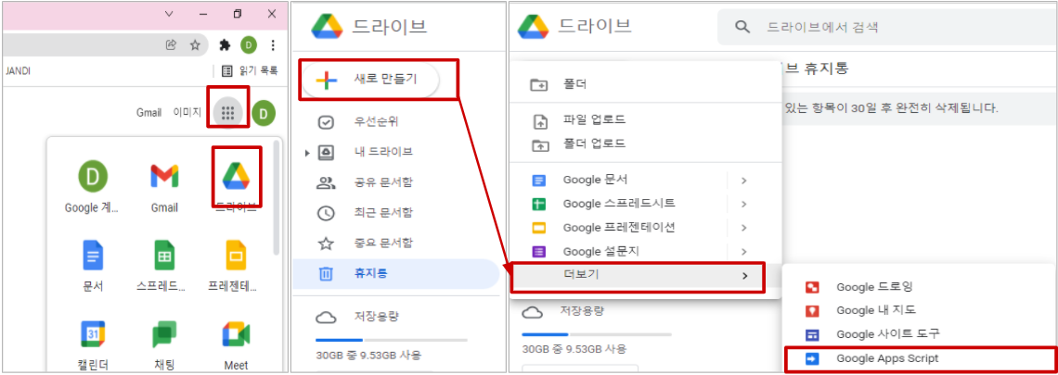This screenshot has height=375, width=1058.
Task: Click the 새로 만들기 button
Action: [378, 81]
